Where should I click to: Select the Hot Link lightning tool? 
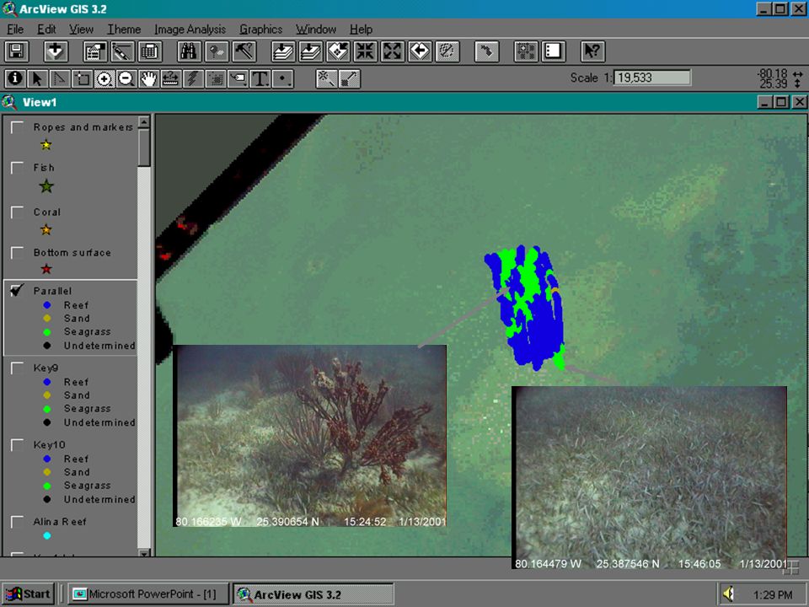click(194, 78)
